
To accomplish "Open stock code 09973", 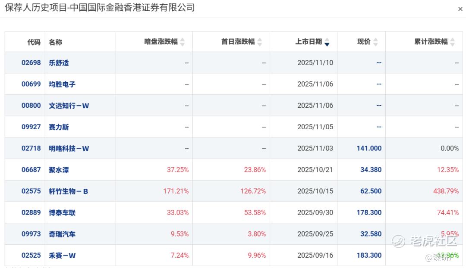I will tap(31, 234).
